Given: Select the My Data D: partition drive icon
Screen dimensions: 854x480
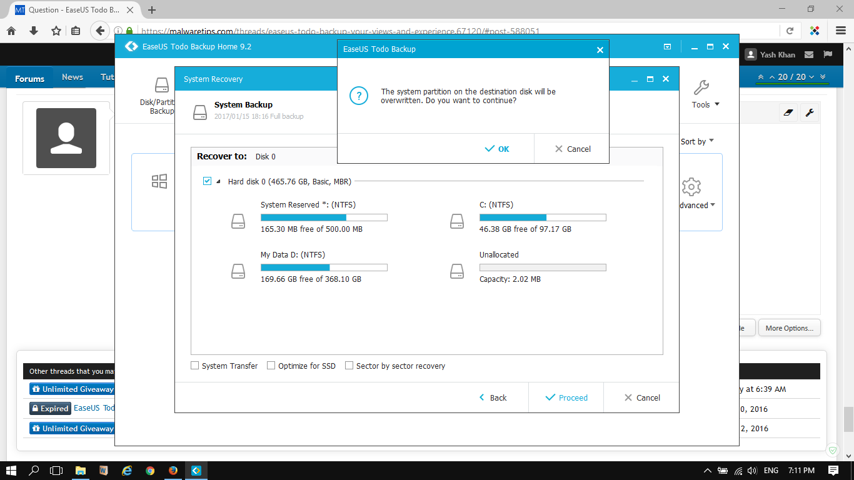Looking at the screenshot, I should tap(238, 271).
